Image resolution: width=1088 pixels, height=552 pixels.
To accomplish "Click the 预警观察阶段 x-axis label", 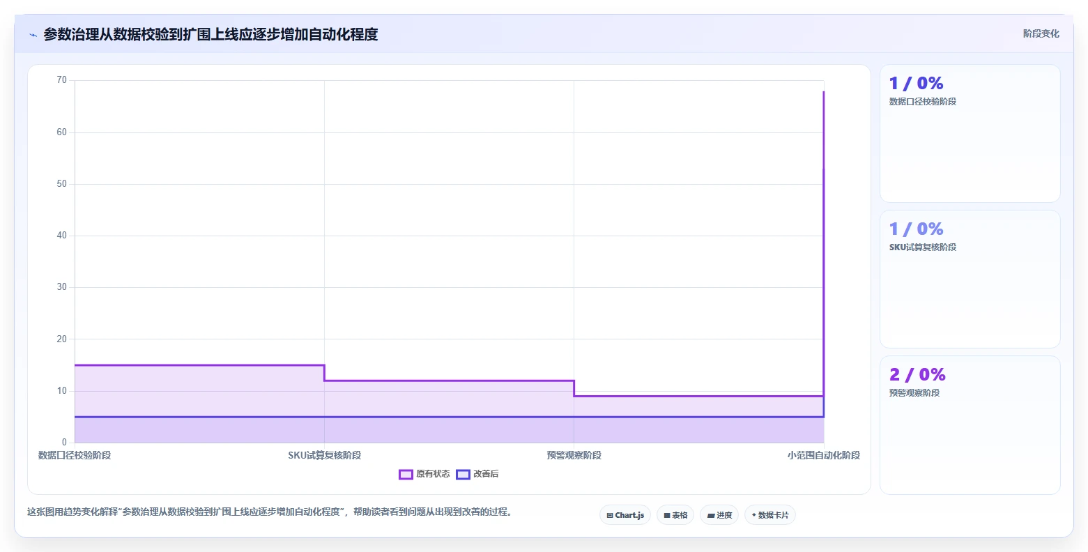I will click(574, 456).
